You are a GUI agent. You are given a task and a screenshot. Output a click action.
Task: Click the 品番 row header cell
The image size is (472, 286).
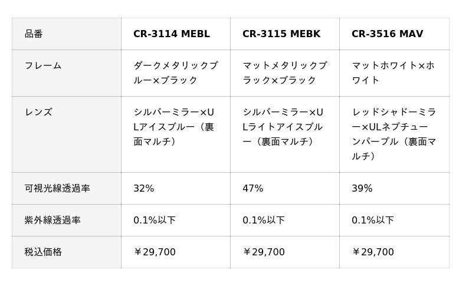[x=34, y=34]
